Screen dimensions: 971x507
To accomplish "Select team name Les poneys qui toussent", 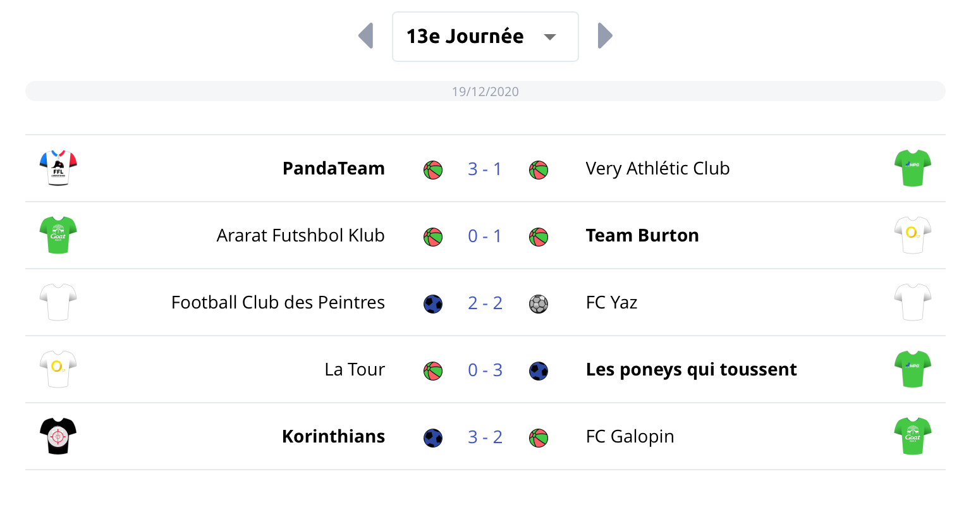I will tap(691, 370).
